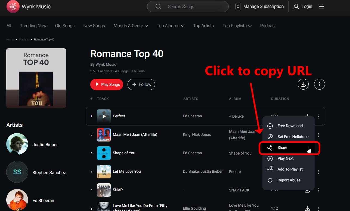Open three-dot menu for Love Me Like You Do

(318, 209)
